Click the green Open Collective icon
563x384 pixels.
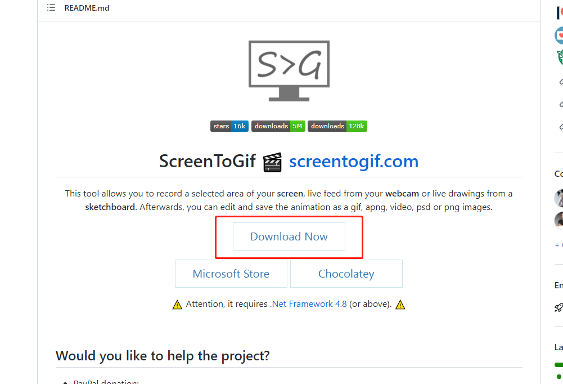(x=560, y=57)
